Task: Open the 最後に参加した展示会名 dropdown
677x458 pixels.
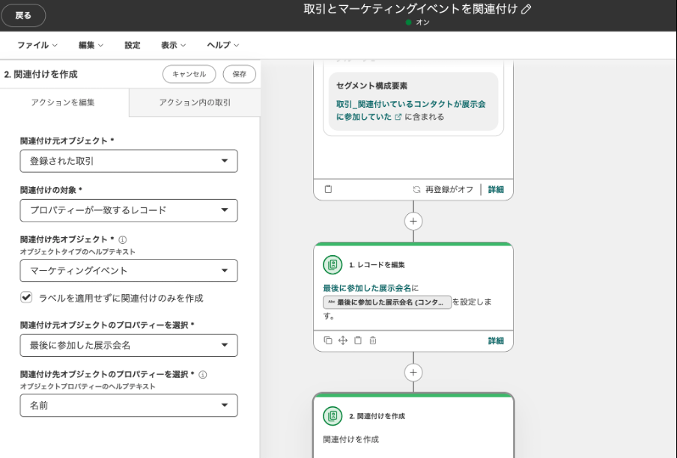Action: [x=129, y=345]
